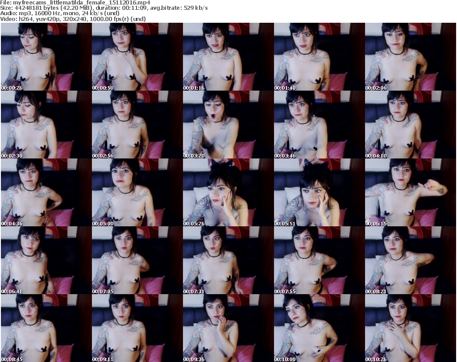
Task: Click the 'Audio: mp3, 16000 Hz' header line
Action: point(60,13)
